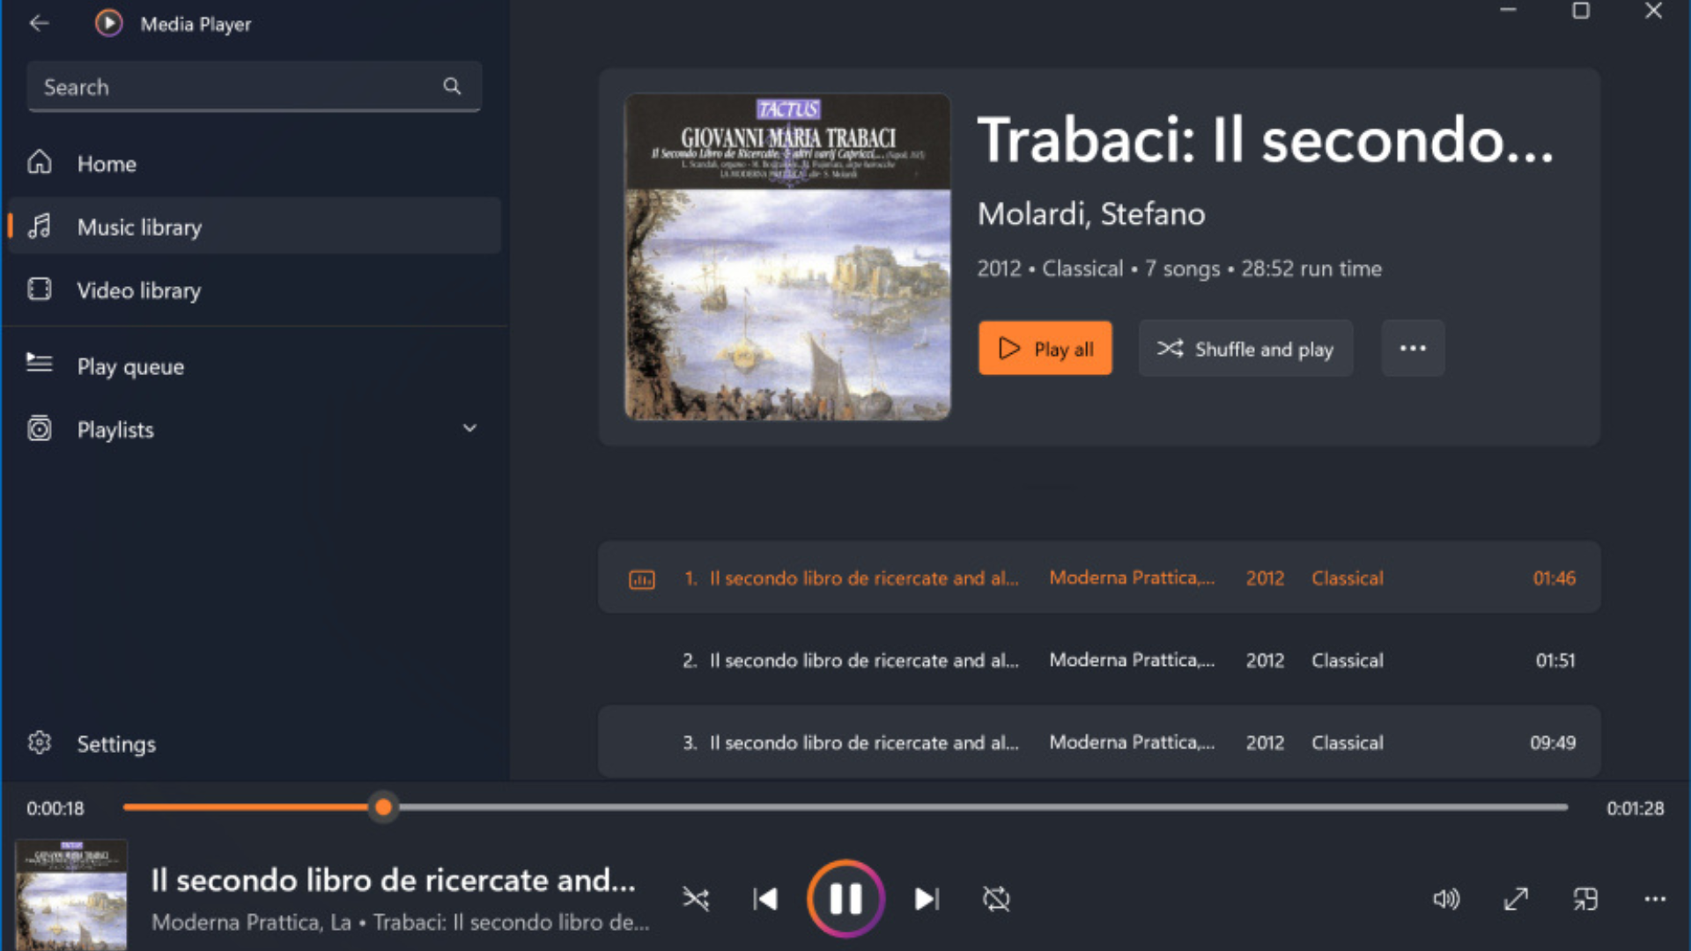Pause the current track

[x=845, y=899]
